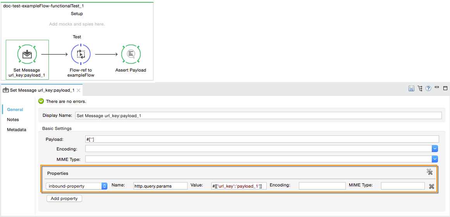
Task: Open the tree structure view icon
Action: [420, 89]
